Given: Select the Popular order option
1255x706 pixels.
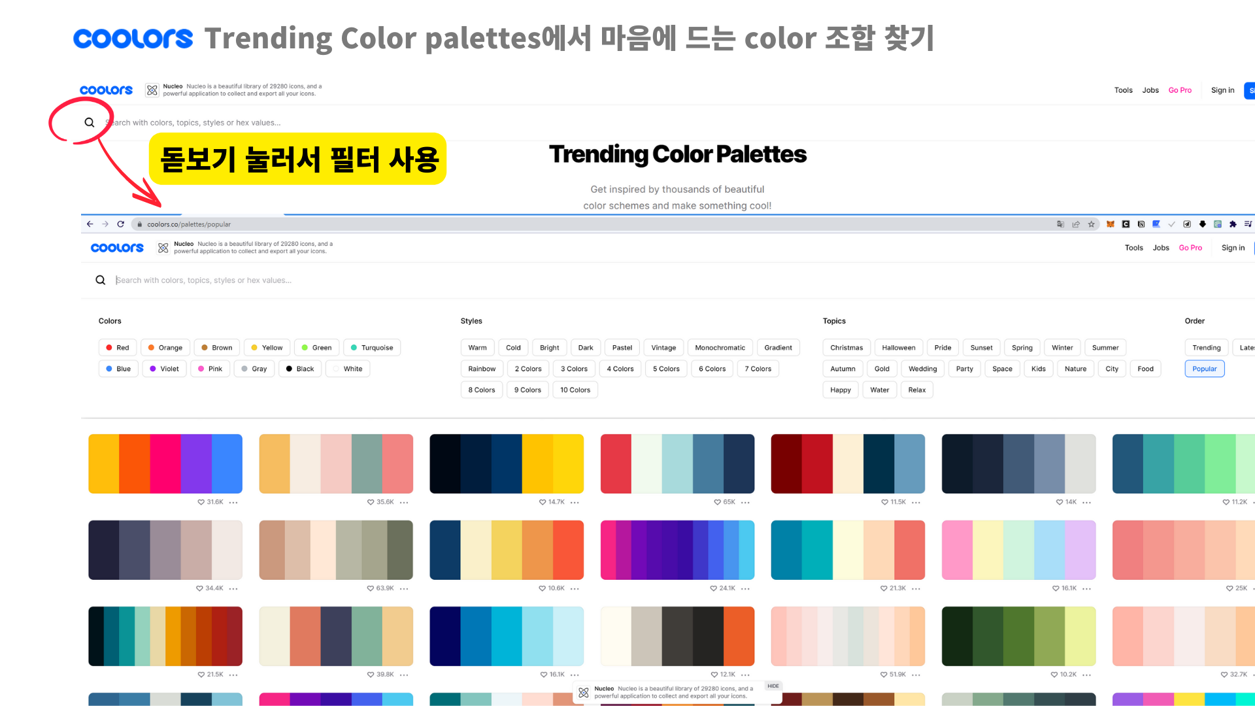Looking at the screenshot, I should (x=1204, y=369).
